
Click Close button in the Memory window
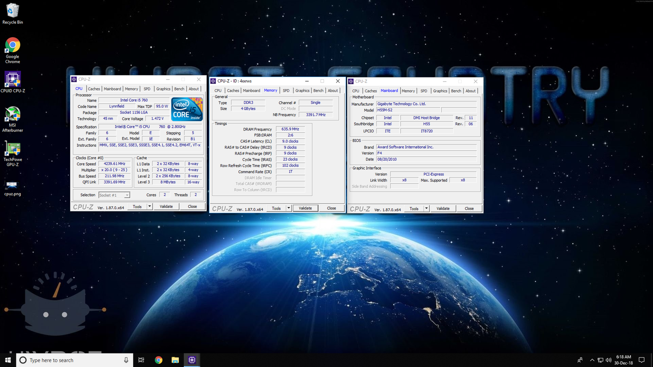(x=332, y=208)
